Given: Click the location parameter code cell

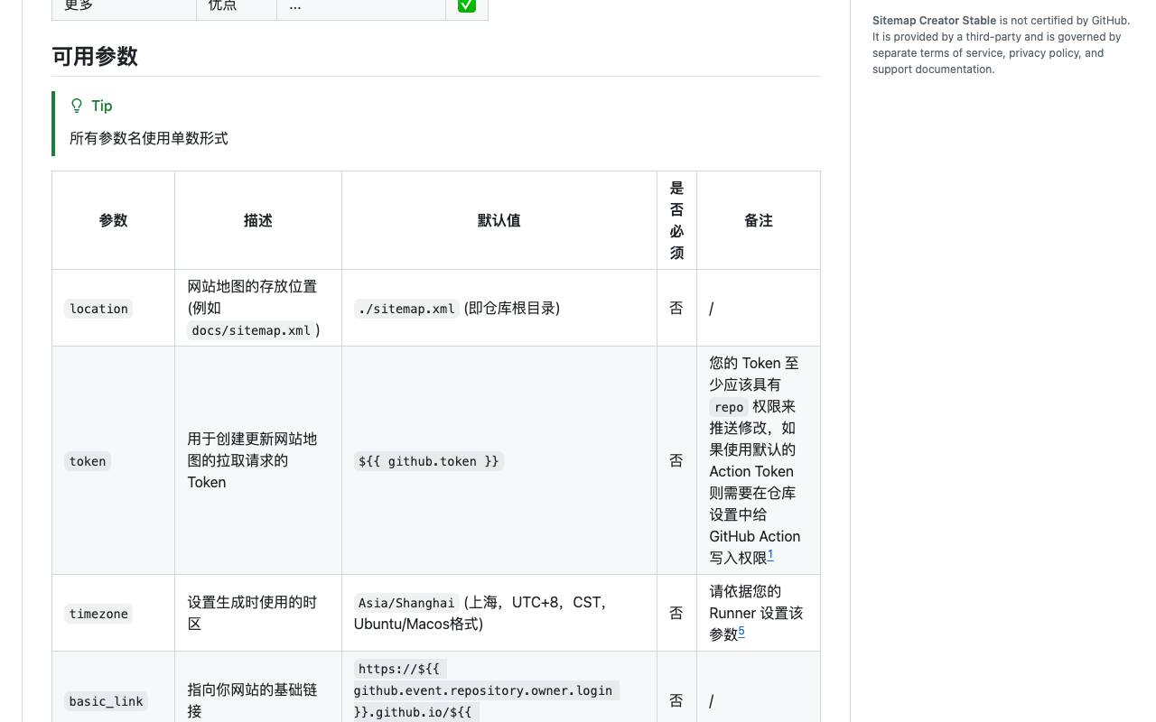Looking at the screenshot, I should click(98, 309).
